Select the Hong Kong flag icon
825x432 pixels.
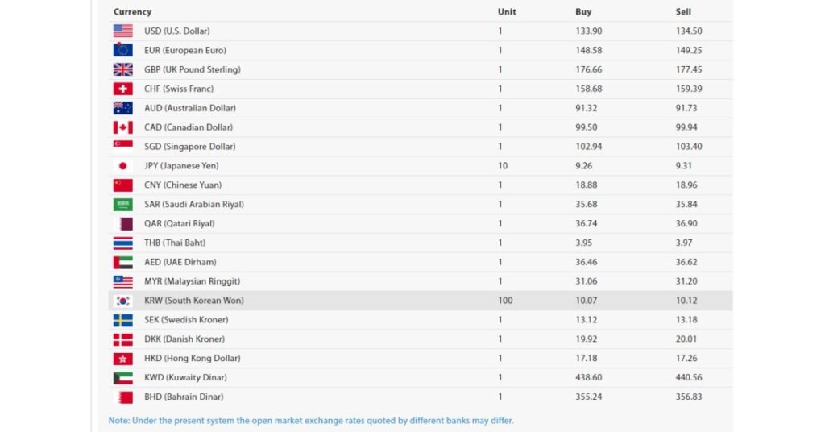[122, 359]
